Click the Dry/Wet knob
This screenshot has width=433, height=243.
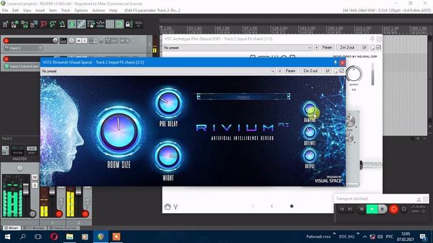point(310,132)
